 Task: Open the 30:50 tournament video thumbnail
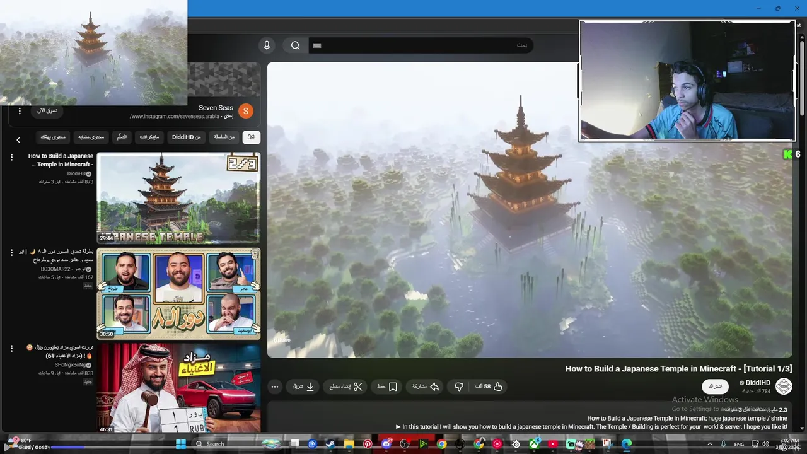click(x=178, y=293)
